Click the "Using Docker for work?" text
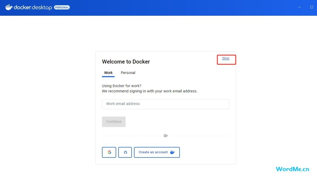Image resolution: width=317 pixels, height=179 pixels. pos(121,86)
